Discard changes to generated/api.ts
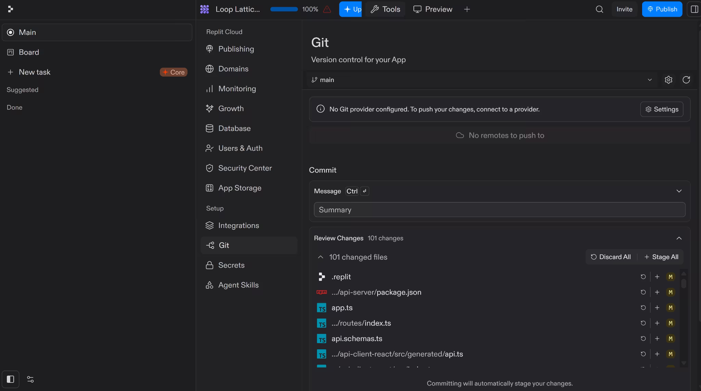The height and width of the screenshot is (391, 701). [643, 354]
